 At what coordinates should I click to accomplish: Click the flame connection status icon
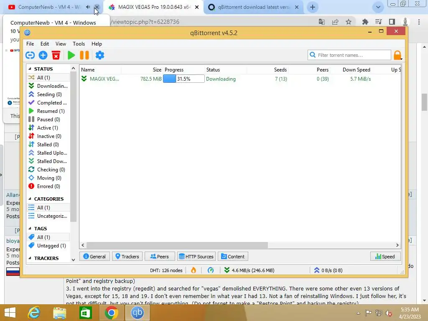194,270
